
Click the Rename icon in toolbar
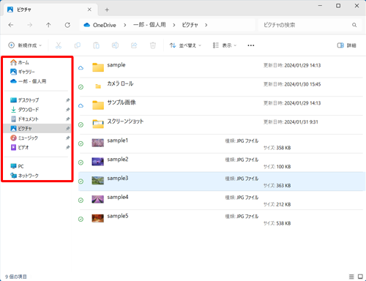pos(115,45)
